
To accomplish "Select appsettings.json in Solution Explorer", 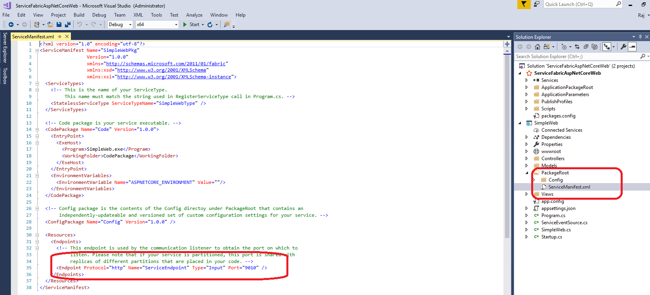I will pyautogui.click(x=558, y=208).
